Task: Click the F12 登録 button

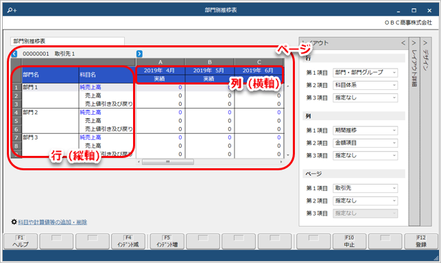Action: click(x=421, y=241)
